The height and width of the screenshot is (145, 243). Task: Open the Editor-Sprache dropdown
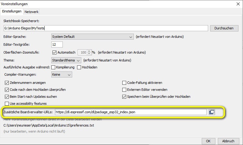[92, 37]
